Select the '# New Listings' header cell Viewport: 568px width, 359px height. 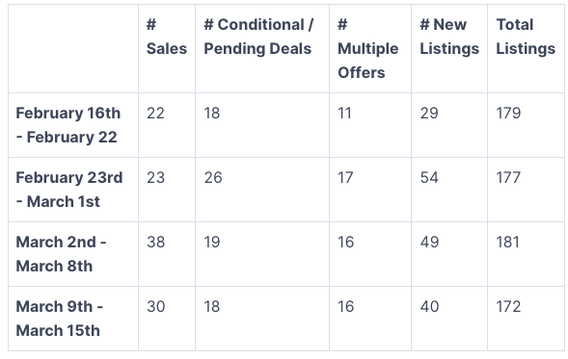(x=449, y=37)
